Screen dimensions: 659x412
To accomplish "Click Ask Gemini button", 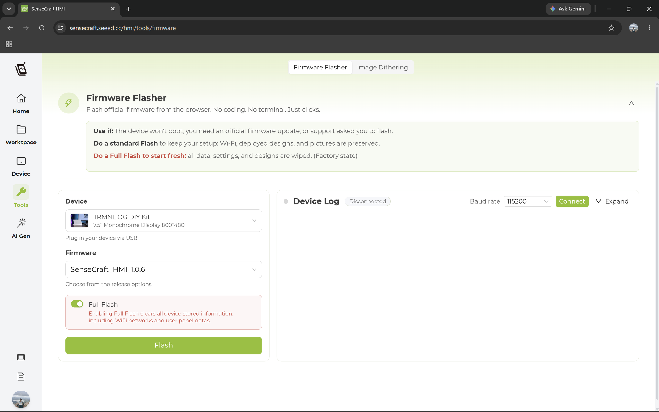I will 568,9.
